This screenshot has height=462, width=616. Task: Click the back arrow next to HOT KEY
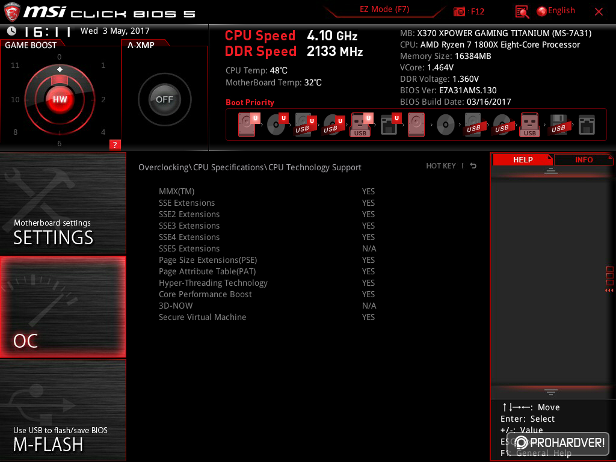(x=473, y=166)
